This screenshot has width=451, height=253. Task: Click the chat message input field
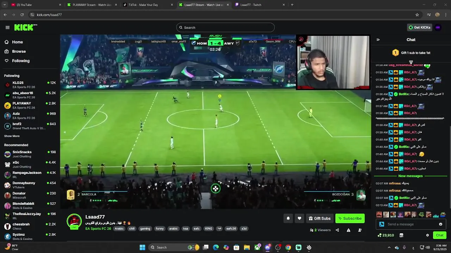point(411,224)
